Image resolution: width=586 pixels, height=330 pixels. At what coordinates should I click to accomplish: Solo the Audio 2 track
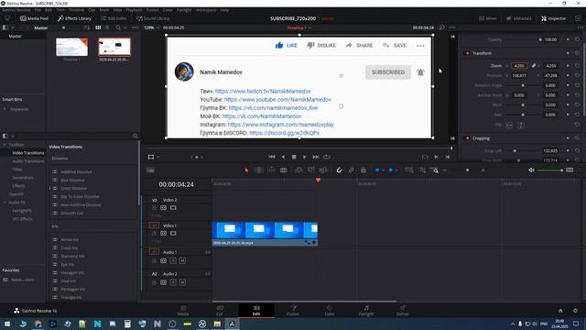click(173, 282)
